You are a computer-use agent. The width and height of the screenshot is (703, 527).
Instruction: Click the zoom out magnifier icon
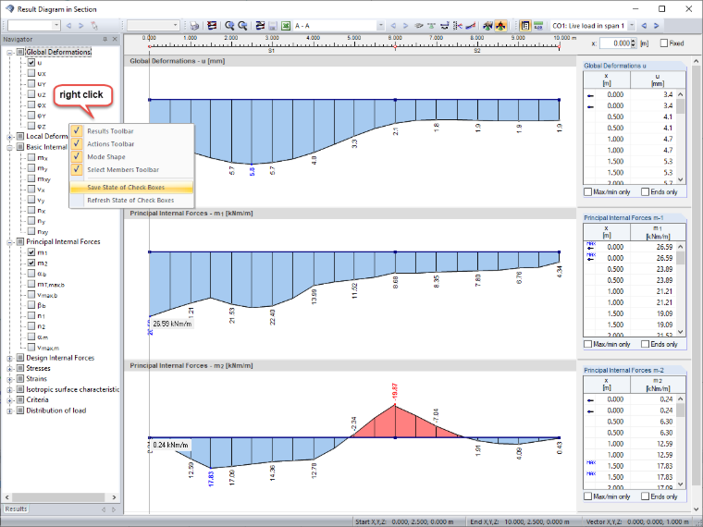(x=242, y=26)
